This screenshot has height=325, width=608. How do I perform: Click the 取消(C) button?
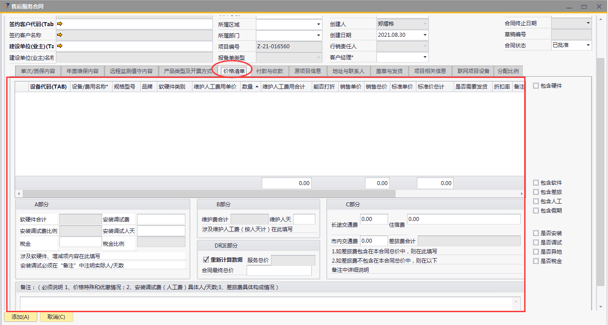click(56, 317)
